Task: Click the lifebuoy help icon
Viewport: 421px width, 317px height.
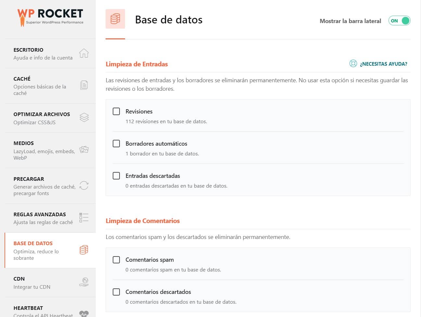Action: [x=353, y=64]
